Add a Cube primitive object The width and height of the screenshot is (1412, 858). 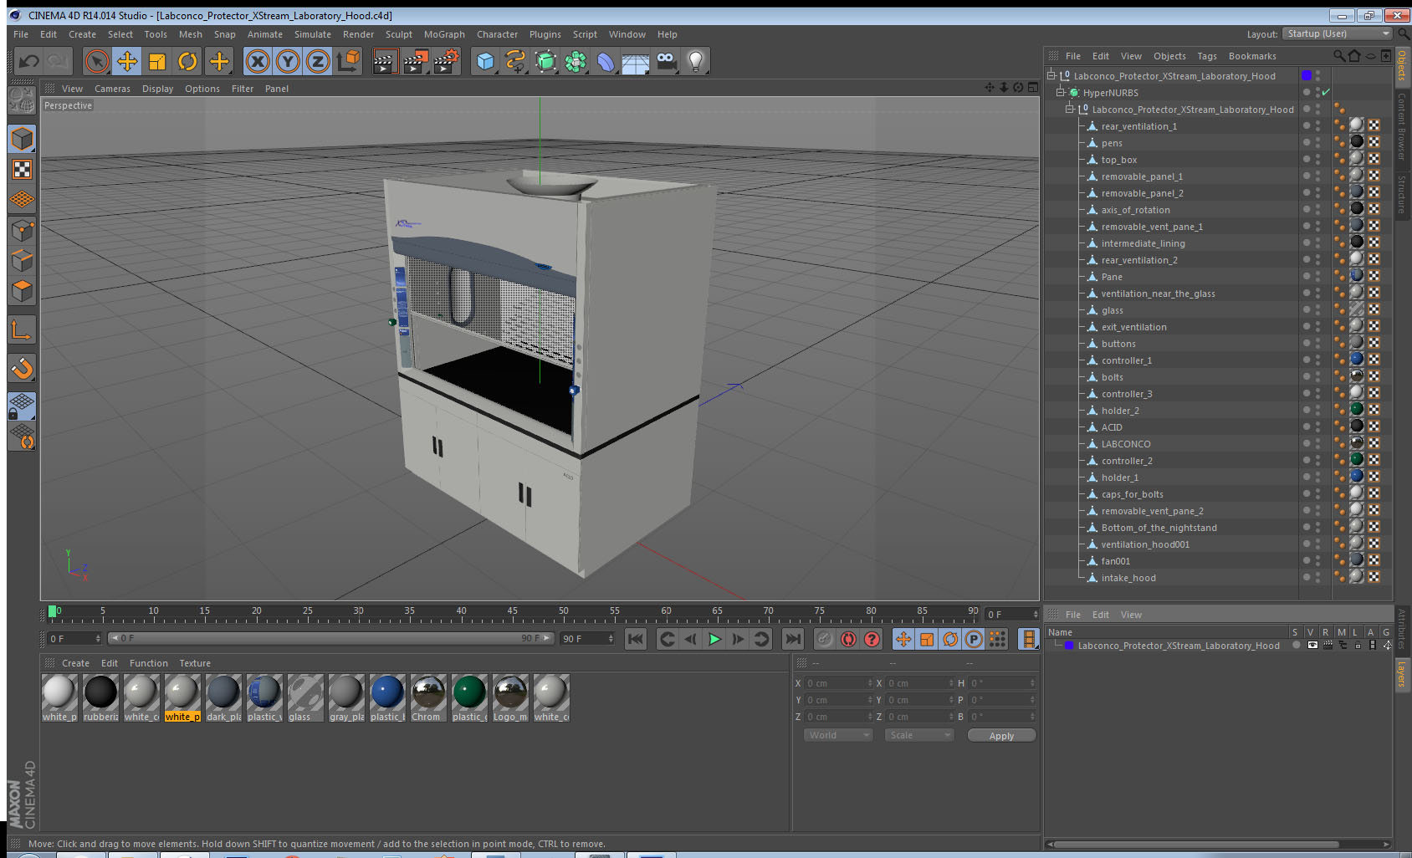point(485,61)
